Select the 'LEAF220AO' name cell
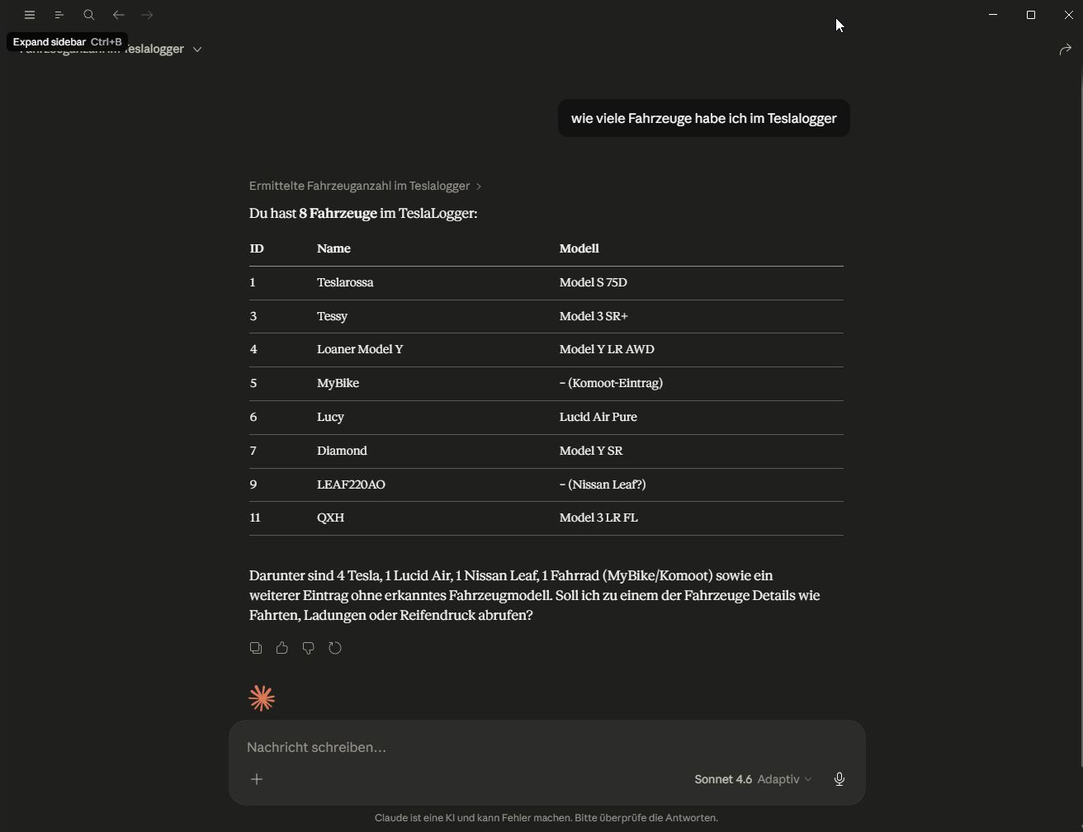 coord(351,485)
